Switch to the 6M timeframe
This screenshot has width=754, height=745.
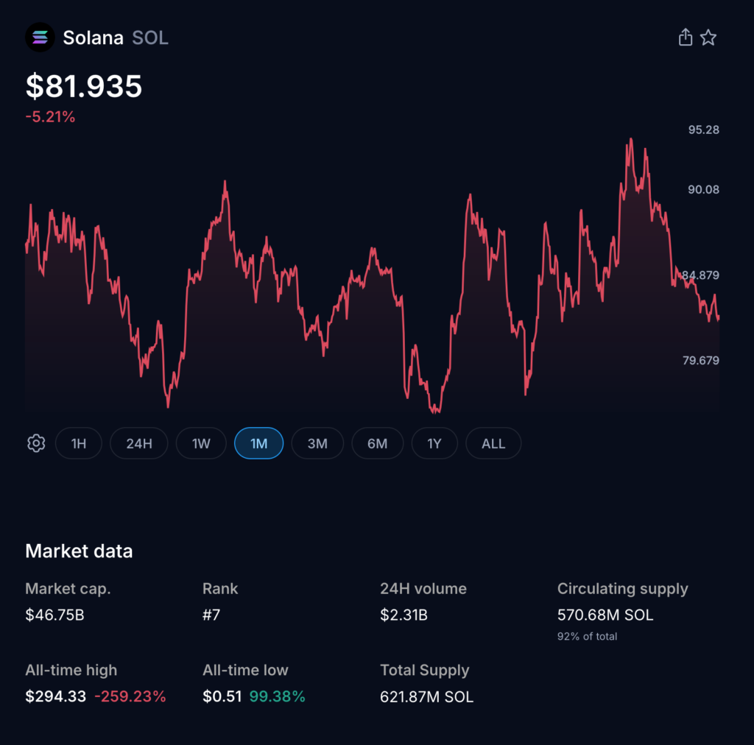pyautogui.click(x=377, y=443)
